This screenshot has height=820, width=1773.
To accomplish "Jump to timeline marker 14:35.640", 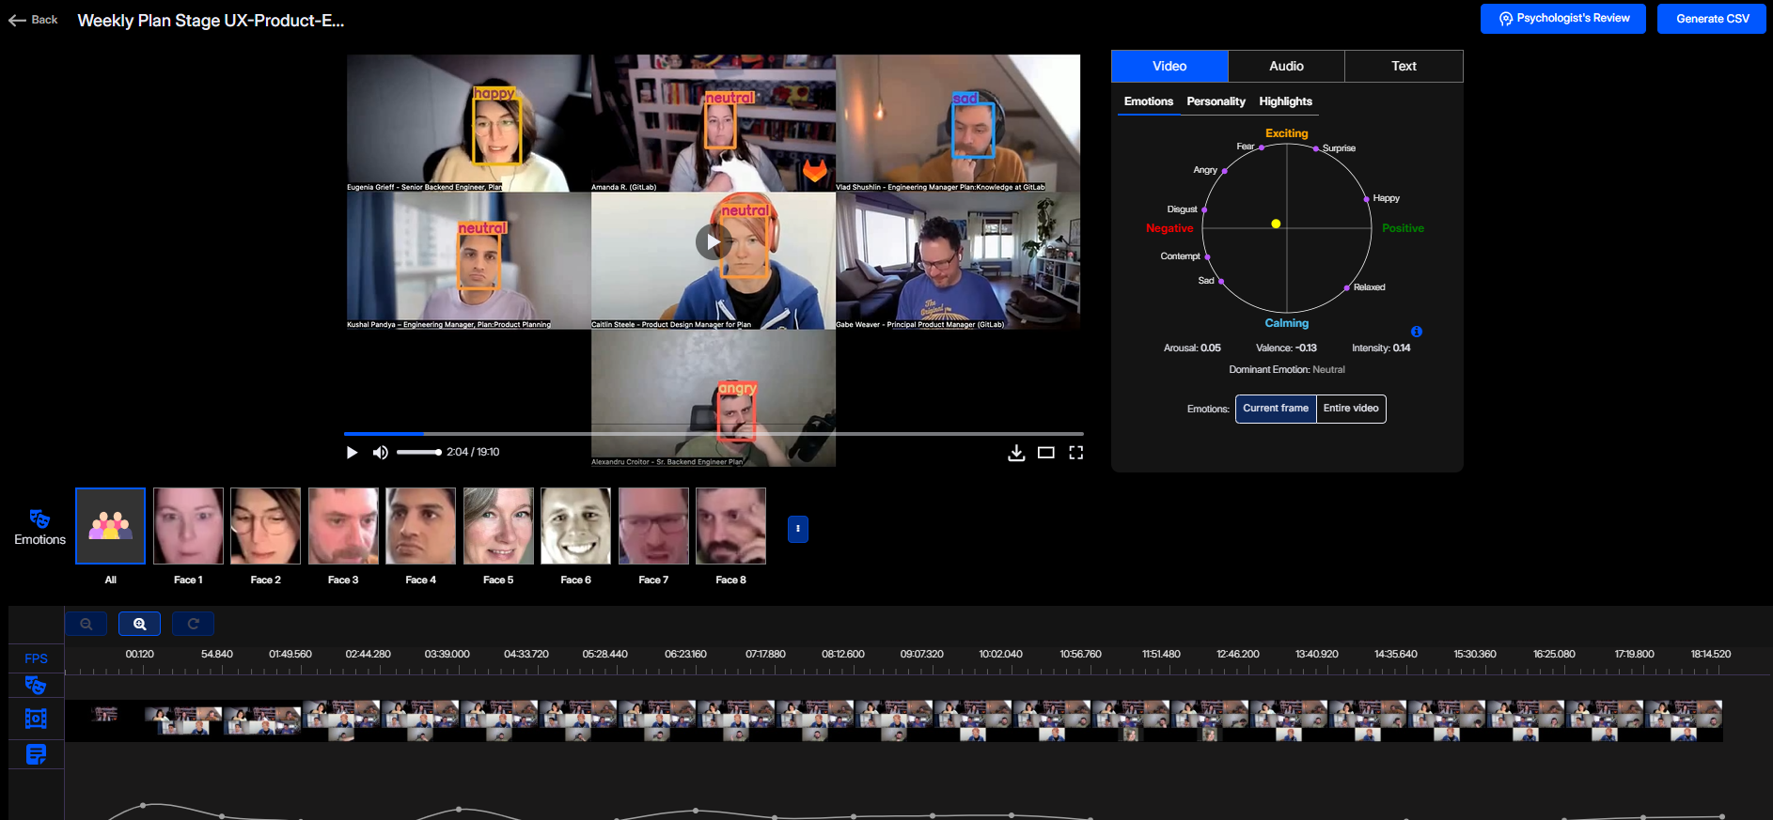I will pos(1395,655).
